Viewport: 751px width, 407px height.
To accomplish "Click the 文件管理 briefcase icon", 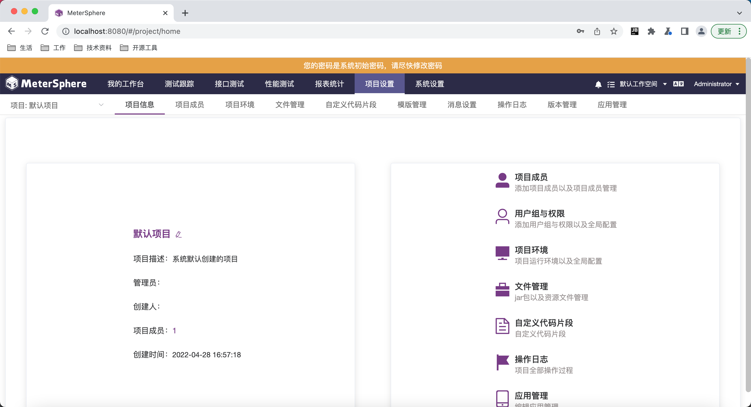I will (502, 289).
